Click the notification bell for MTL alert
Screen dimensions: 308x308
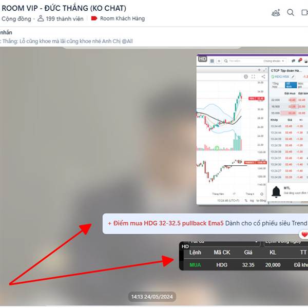276,191
